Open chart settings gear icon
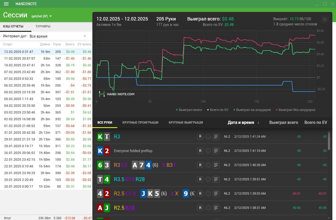Viewport: 336px width, 220px height. coord(325,20)
